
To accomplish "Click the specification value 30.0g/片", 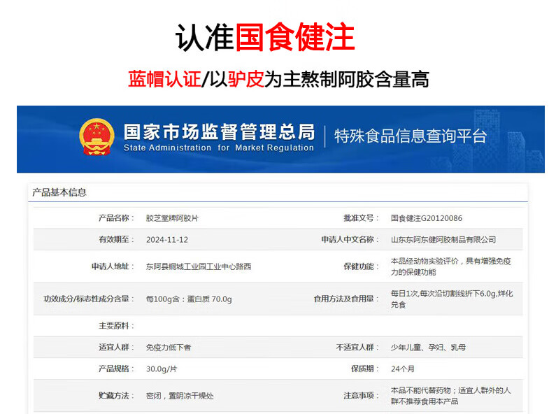I will [x=162, y=369].
